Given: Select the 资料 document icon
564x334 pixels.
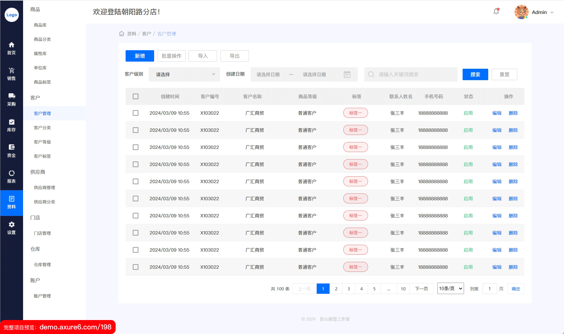Looking at the screenshot, I should [x=11, y=199].
